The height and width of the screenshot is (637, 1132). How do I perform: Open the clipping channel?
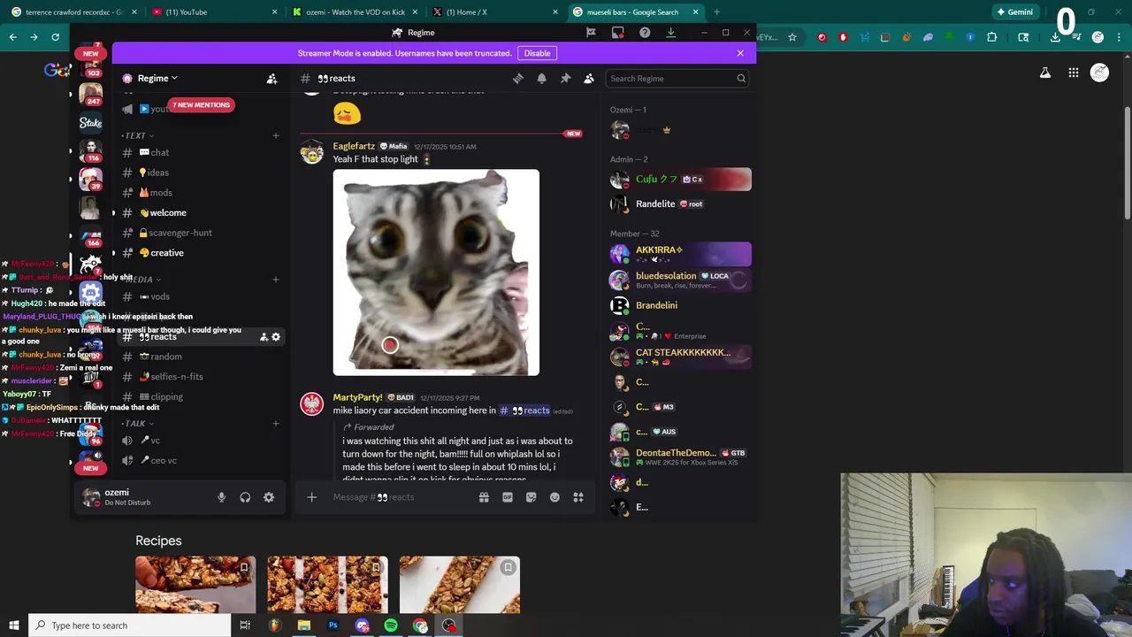[202, 397]
